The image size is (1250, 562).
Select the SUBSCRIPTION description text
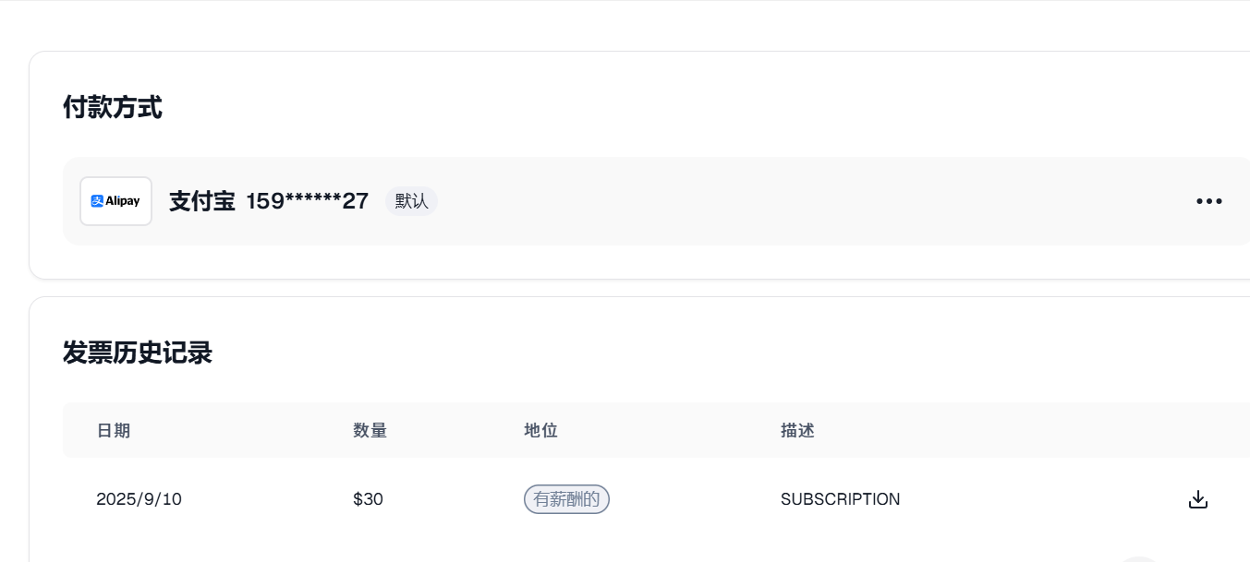(840, 499)
